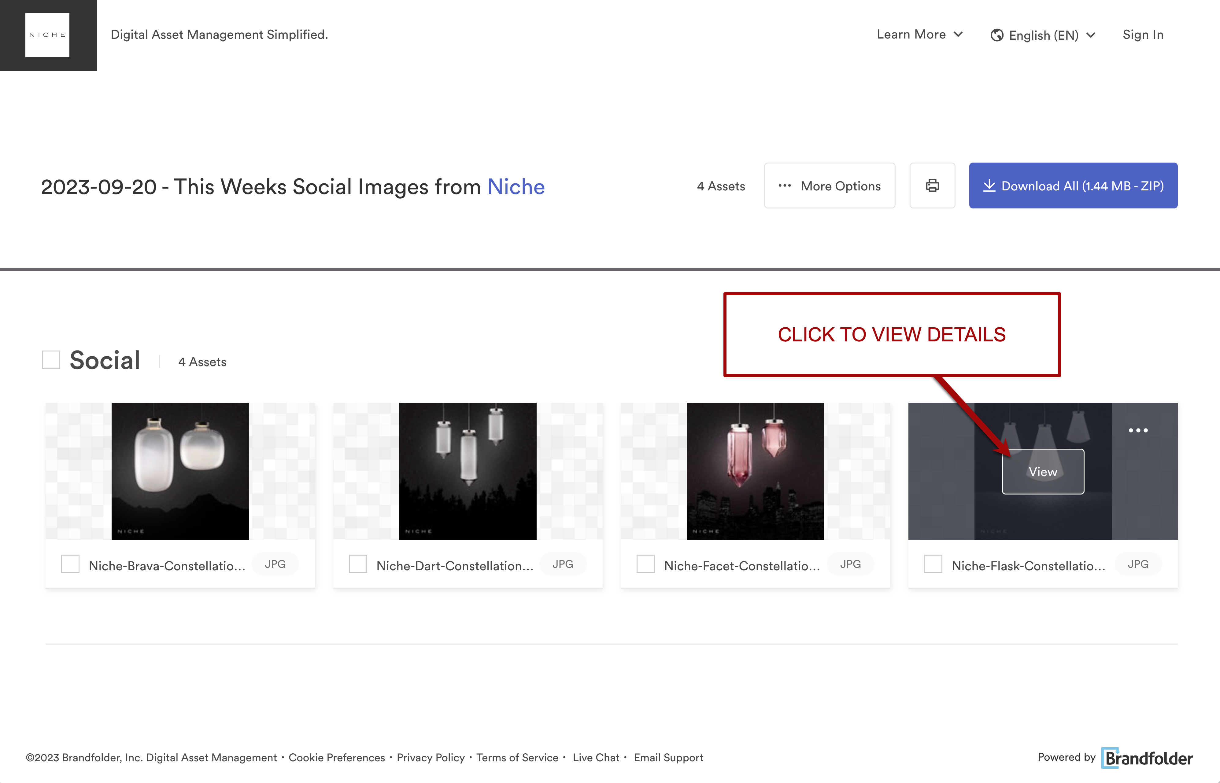Open three-dot menu on Flask thumbnail
1220x783 pixels.
pyautogui.click(x=1138, y=430)
